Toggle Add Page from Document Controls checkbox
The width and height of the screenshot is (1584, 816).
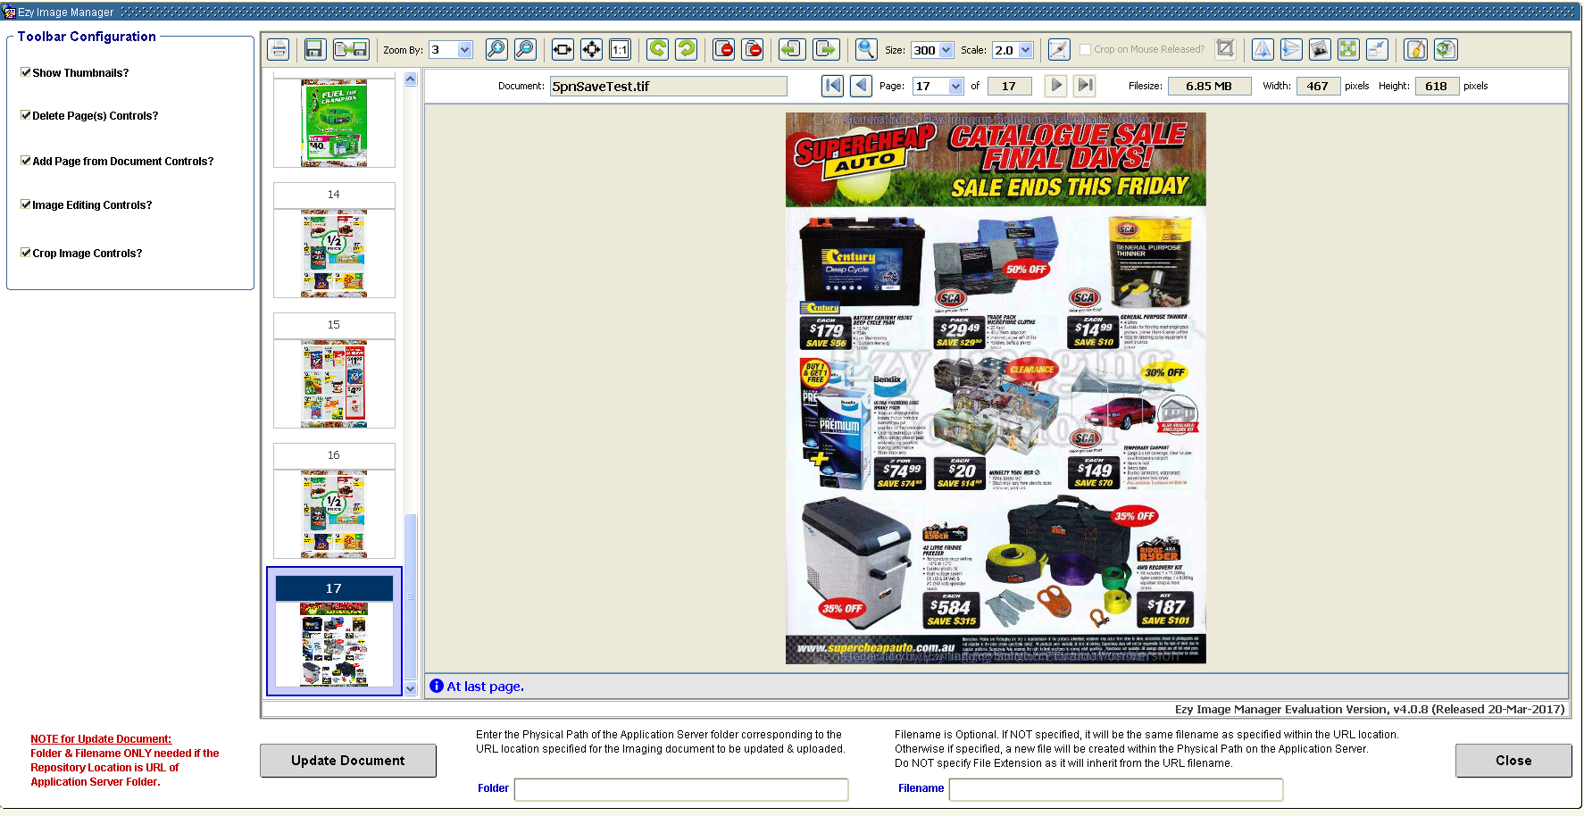coord(26,161)
